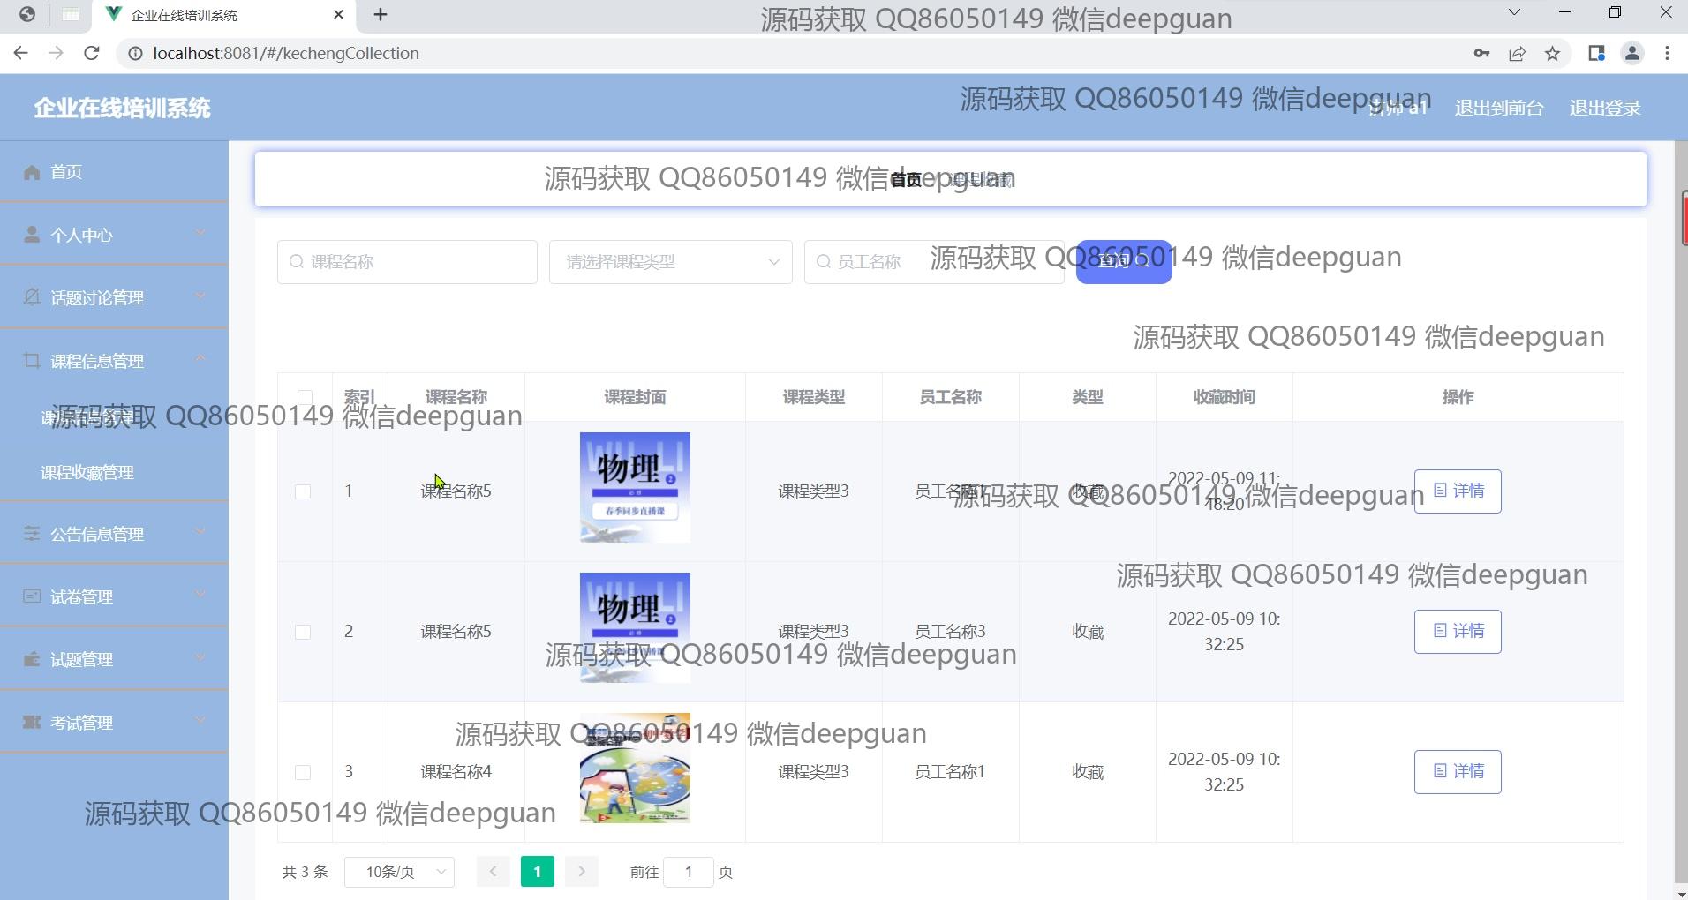This screenshot has height=900, width=1688.
Task: Click the share page icon in address bar
Action: click(1517, 54)
